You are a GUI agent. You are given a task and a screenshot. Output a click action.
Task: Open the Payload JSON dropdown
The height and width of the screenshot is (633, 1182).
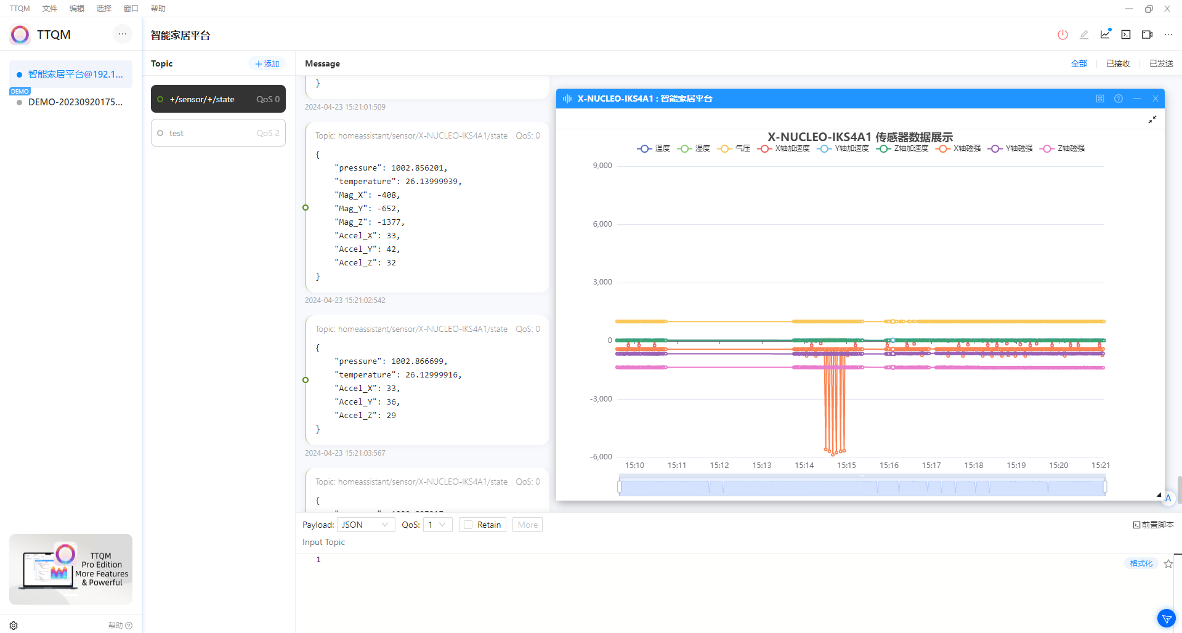click(x=366, y=525)
